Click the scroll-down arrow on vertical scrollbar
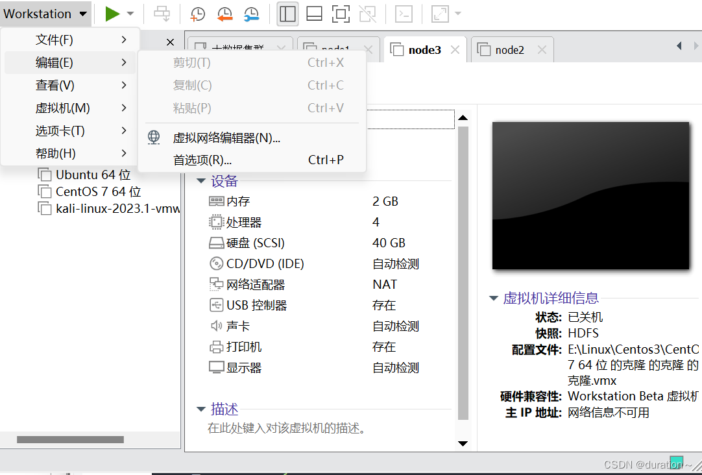This screenshot has width=702, height=475. 463,444
